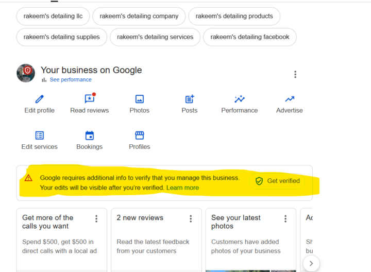This screenshot has width=371, height=272.
Task: Click Your business on Google heading
Action: tap(91, 70)
